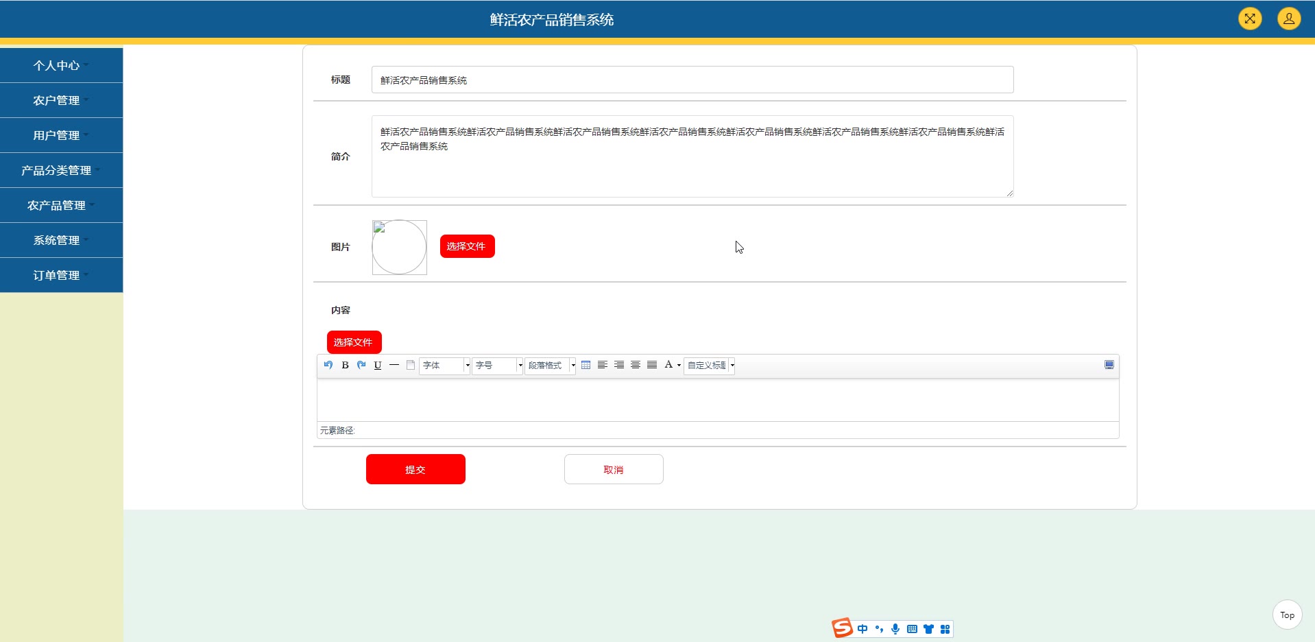Insert a table using the table icon

[x=586, y=365]
